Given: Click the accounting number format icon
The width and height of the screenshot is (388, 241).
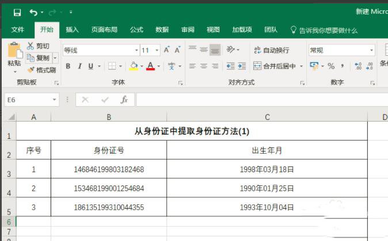Looking at the screenshot, I should pos(314,66).
